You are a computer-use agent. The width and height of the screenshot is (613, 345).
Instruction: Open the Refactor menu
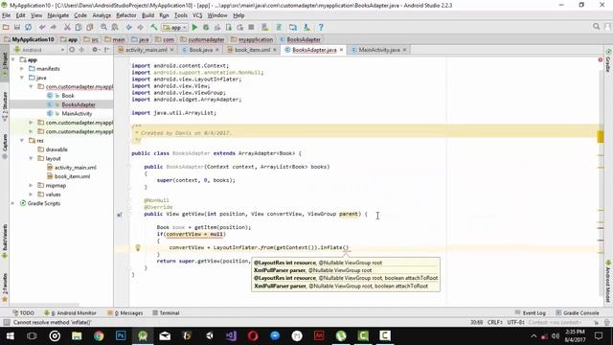(126, 15)
